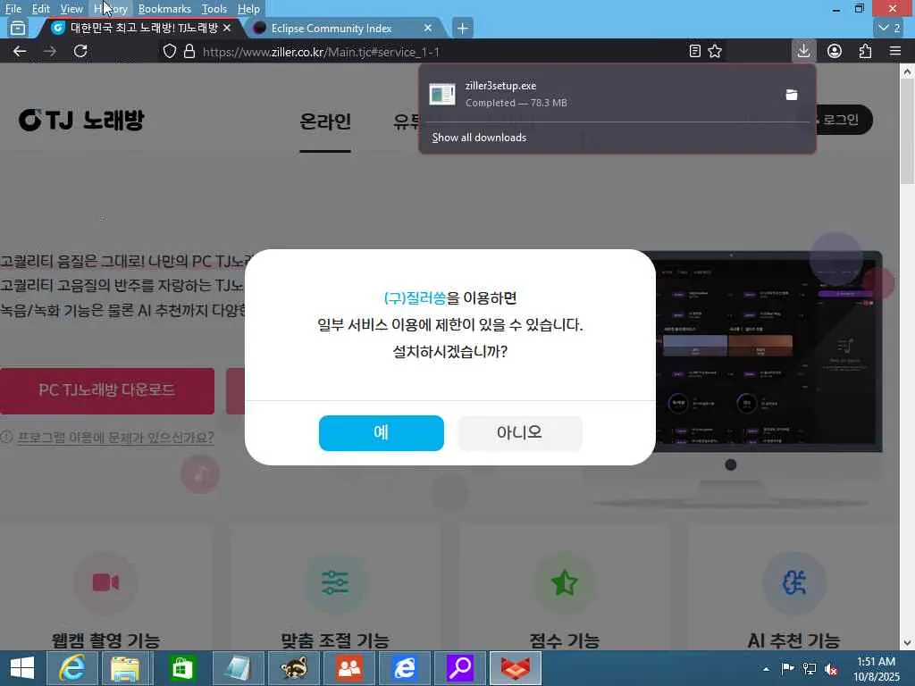Open File Explorer from the taskbar
The width and height of the screenshot is (915, 686).
pos(126,668)
